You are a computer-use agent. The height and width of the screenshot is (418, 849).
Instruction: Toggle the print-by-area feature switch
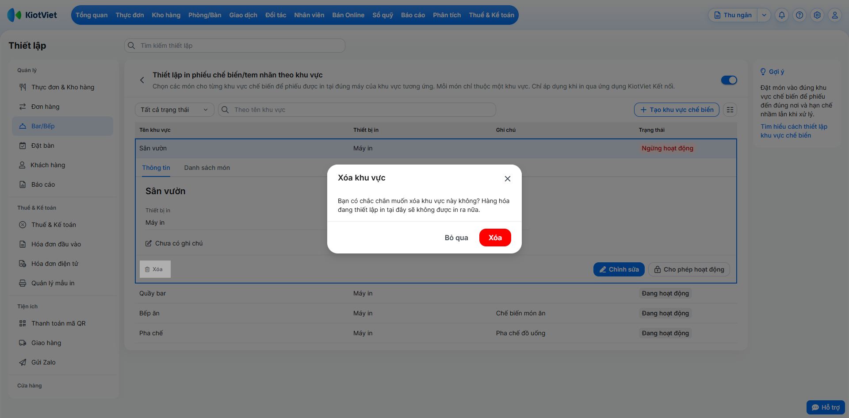click(729, 80)
